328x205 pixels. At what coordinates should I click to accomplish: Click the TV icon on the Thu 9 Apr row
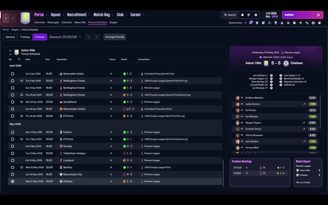click(22, 81)
